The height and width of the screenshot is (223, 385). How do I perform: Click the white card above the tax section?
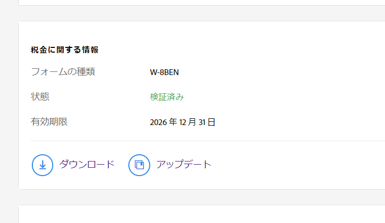pos(209,2)
